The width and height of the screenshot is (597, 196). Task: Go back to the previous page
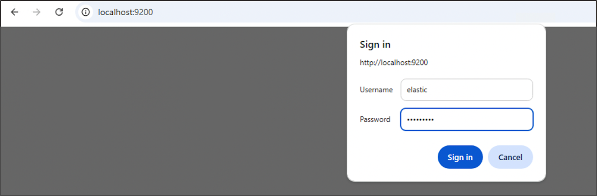click(15, 12)
